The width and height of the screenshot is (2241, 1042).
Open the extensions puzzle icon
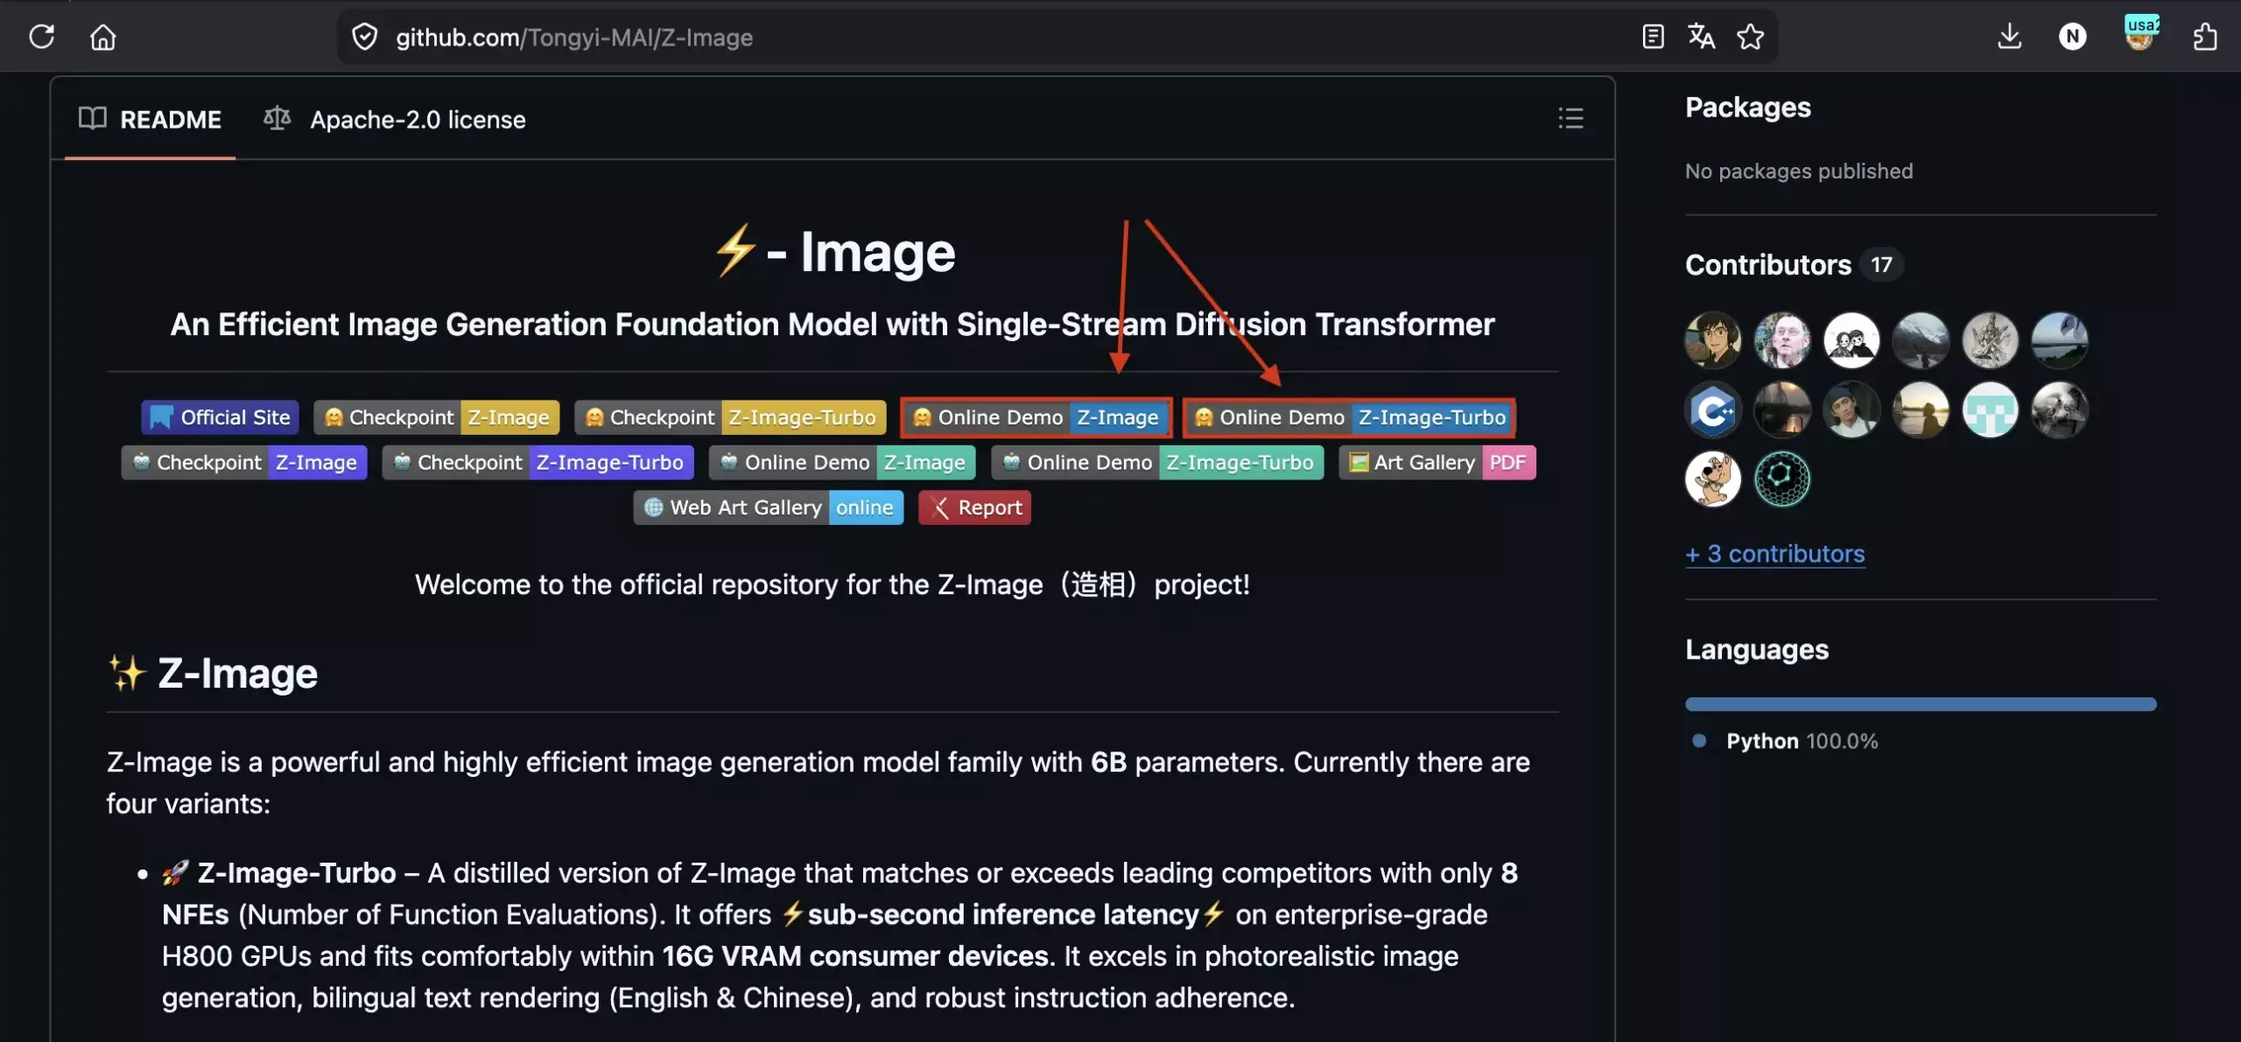[x=2205, y=37]
